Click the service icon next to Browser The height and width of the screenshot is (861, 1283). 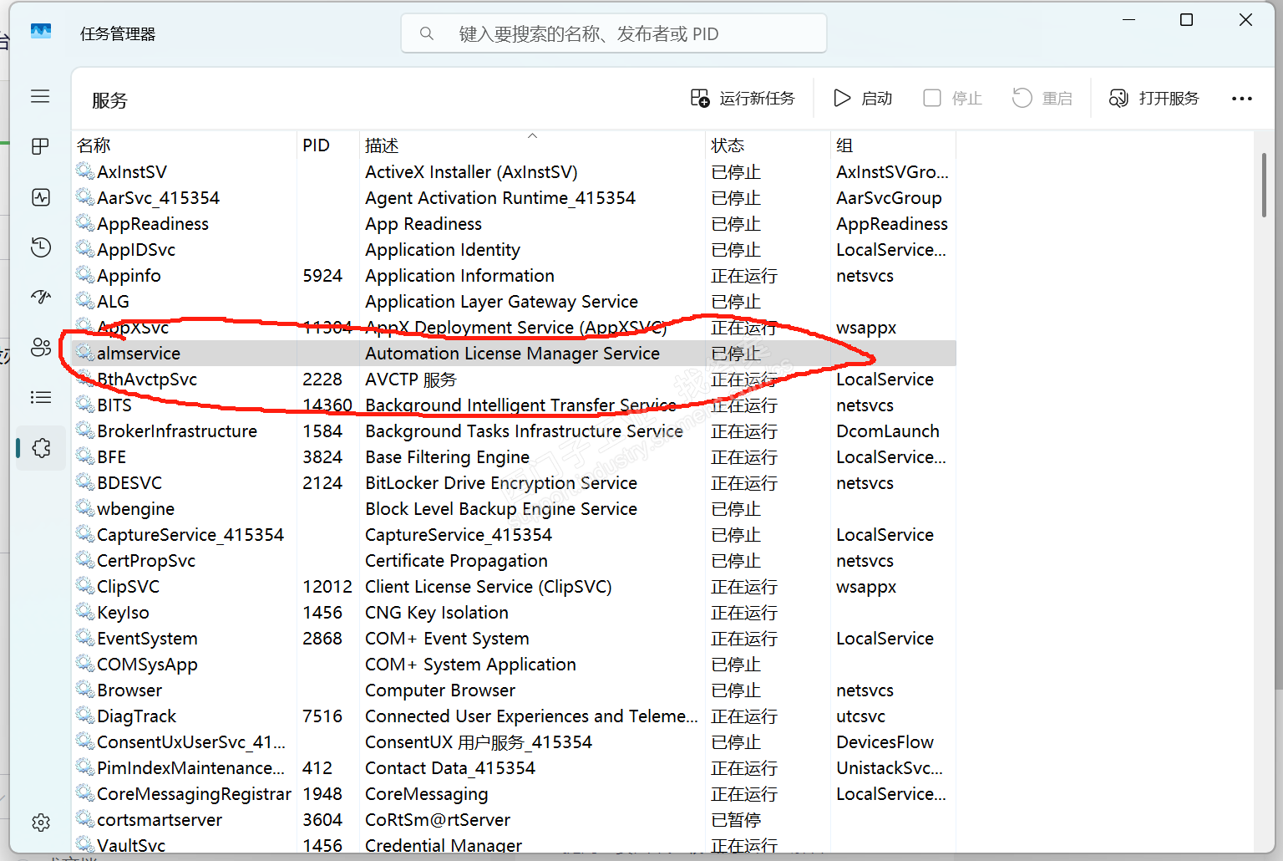point(84,690)
